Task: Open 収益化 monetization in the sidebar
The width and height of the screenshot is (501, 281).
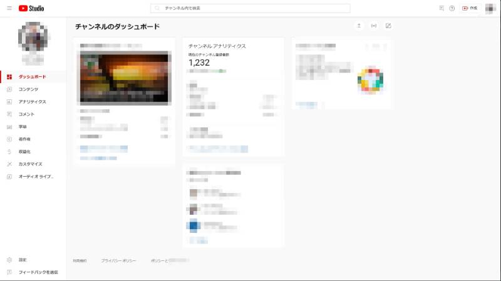Action: [33, 152]
